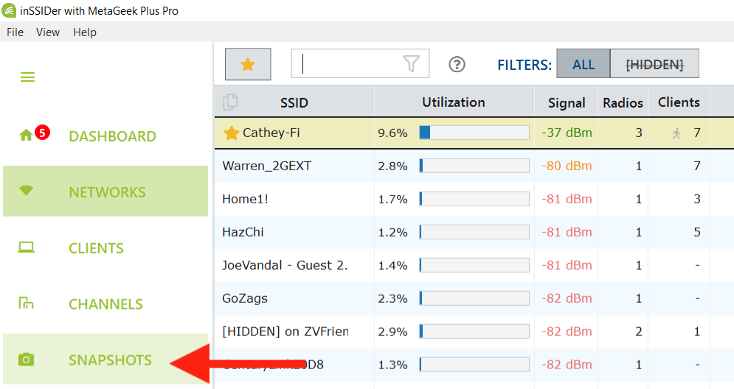Sort by the Radios column header
The width and height of the screenshot is (734, 389).
tap(623, 103)
